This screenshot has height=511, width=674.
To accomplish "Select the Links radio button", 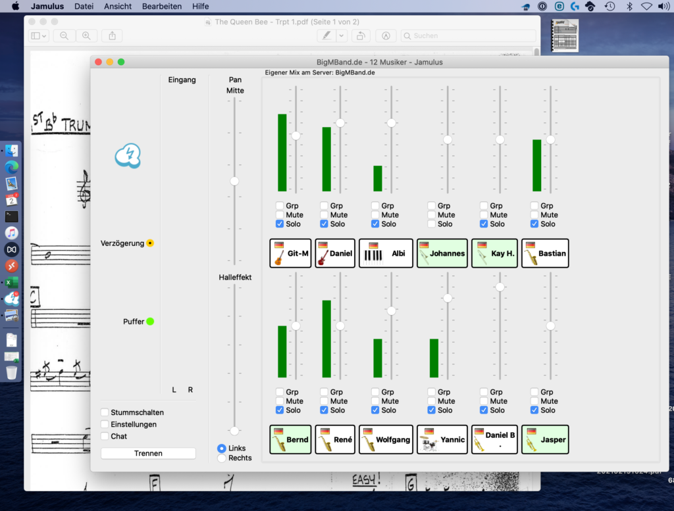I will 221,449.
